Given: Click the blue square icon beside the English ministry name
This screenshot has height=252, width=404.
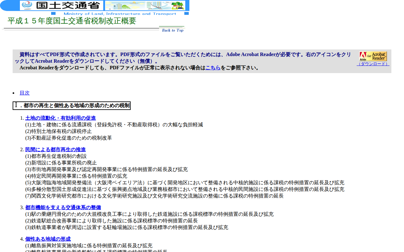Looking at the screenshot, I should point(54,14).
